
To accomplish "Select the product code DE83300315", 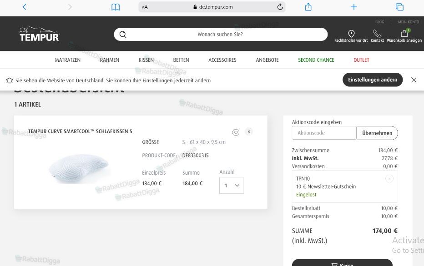I will [x=196, y=156].
